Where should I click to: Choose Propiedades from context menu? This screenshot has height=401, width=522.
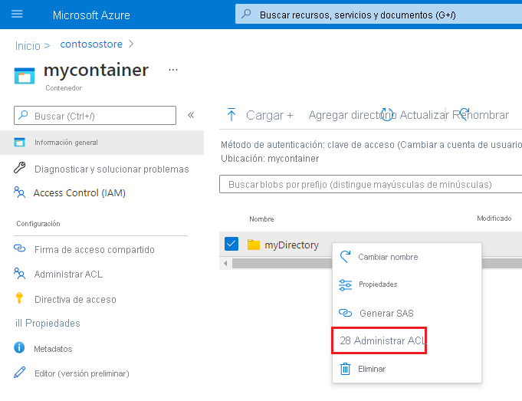(x=378, y=284)
